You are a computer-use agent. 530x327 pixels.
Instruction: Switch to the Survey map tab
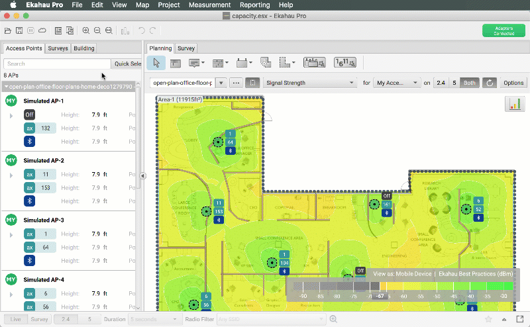pos(186,48)
